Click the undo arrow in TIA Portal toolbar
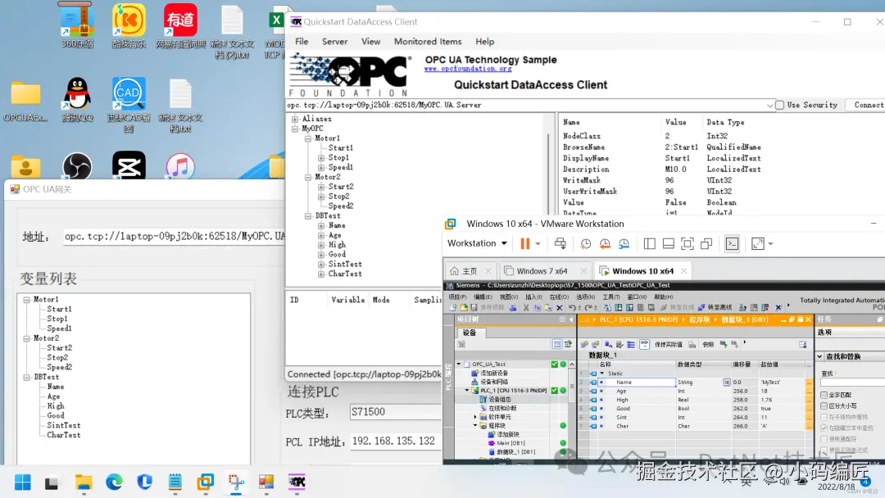 572,307
